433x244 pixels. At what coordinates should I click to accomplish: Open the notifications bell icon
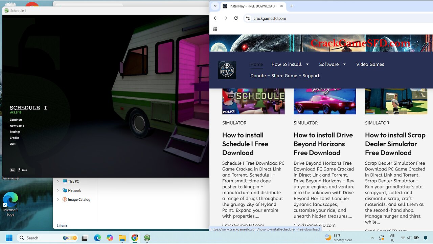pyautogui.click(x=426, y=238)
